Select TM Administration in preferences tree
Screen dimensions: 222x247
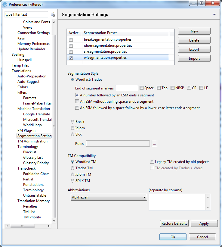click(x=32, y=141)
